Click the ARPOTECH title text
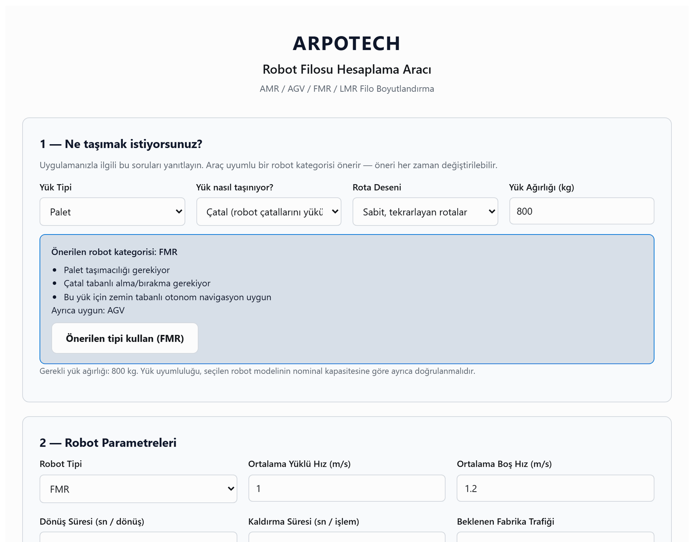Screen dimensions: 694x542 (347, 43)
